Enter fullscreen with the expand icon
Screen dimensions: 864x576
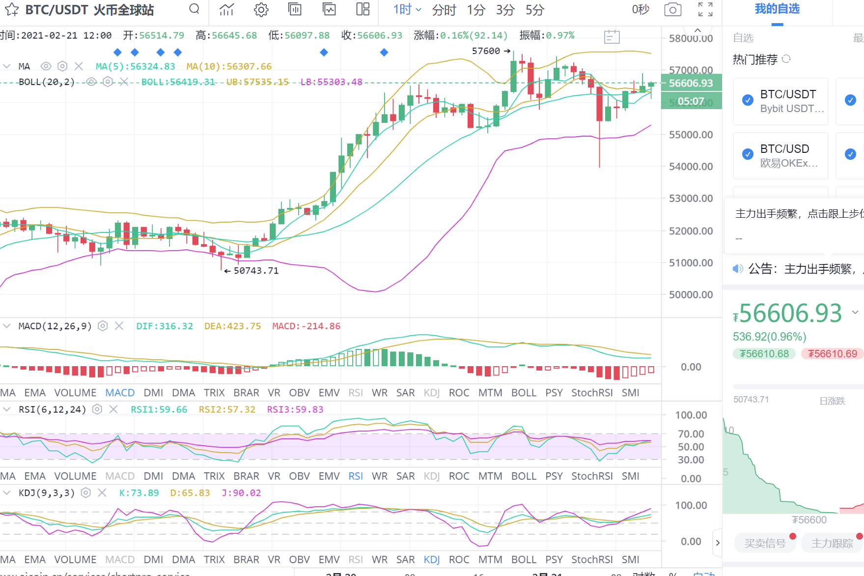(705, 9)
